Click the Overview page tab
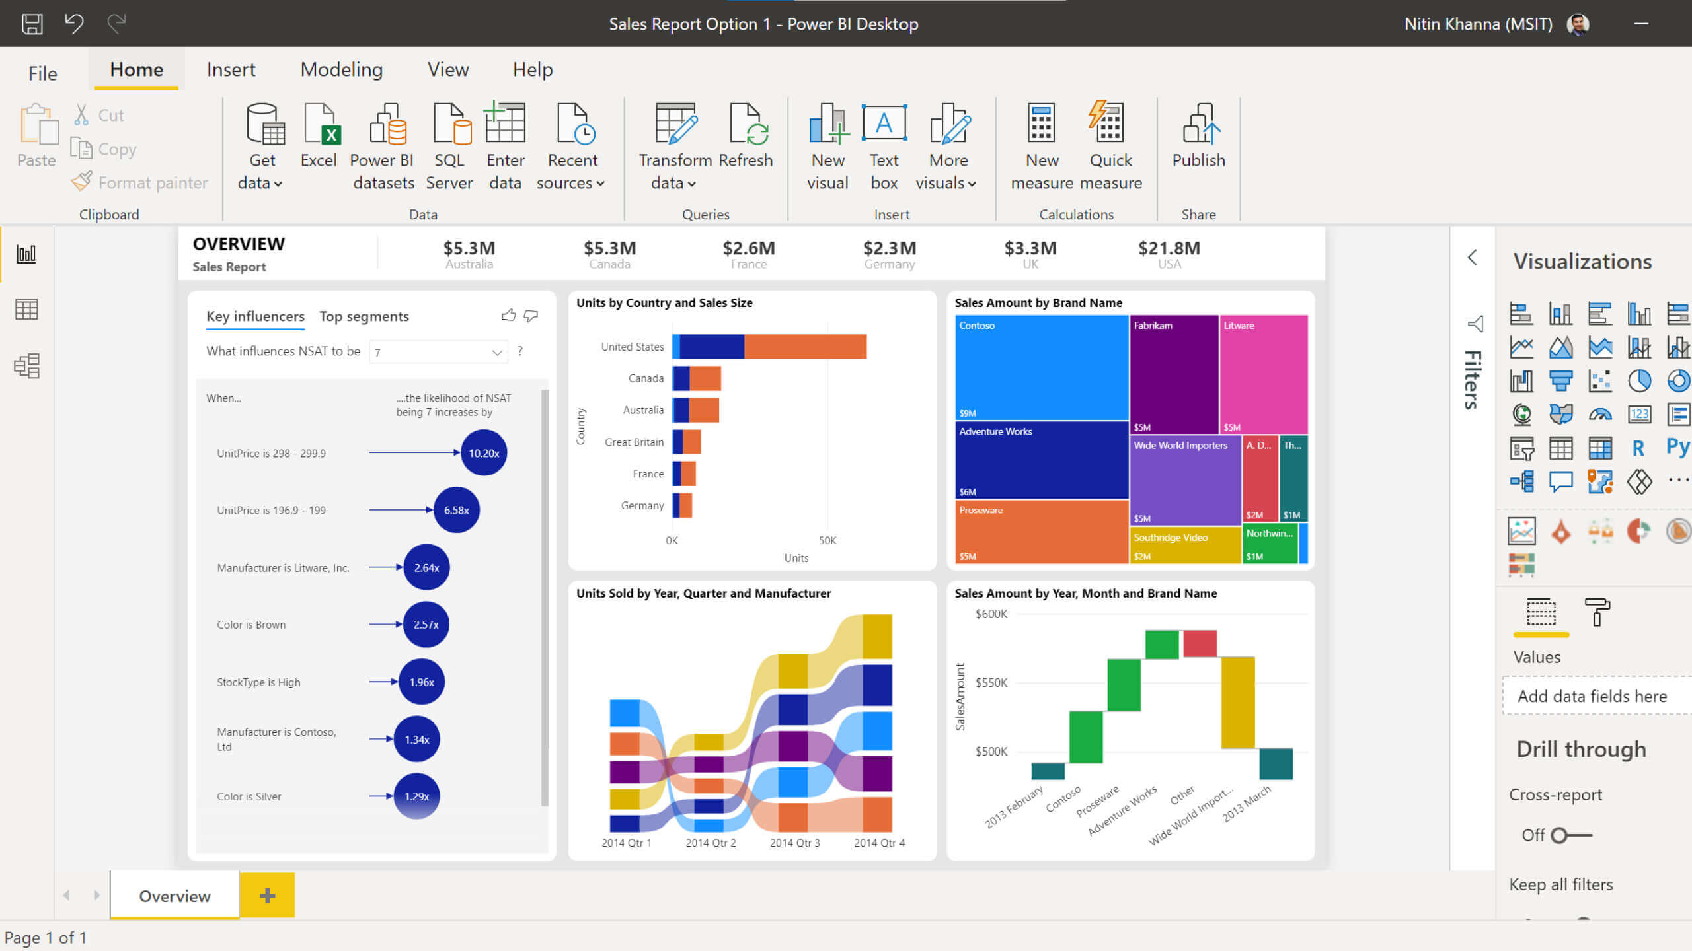Viewport: 1692px width, 951px height. point(174,896)
